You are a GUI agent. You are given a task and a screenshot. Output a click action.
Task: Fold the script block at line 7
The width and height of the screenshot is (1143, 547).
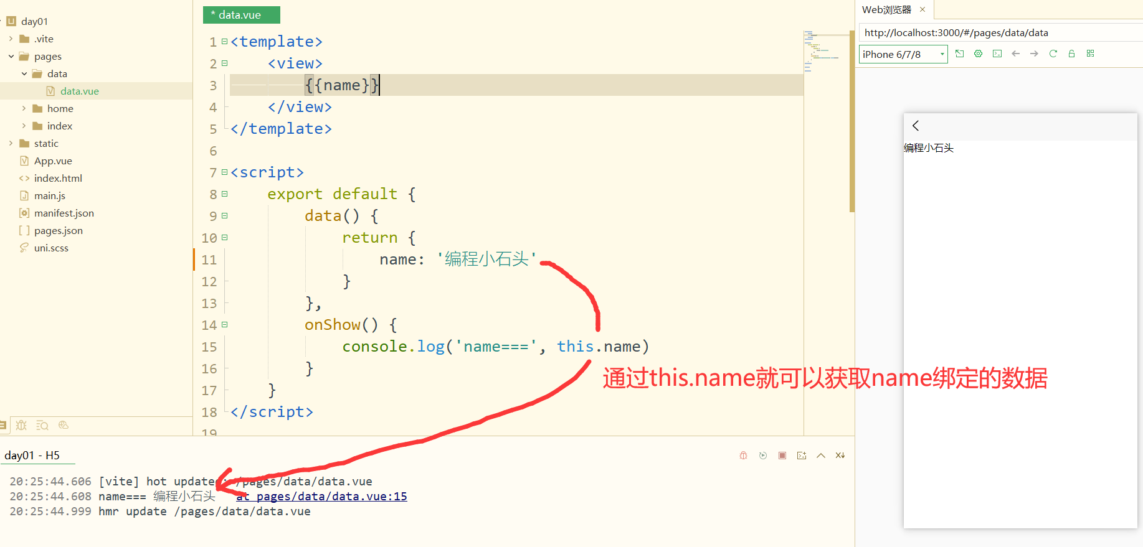click(x=225, y=172)
